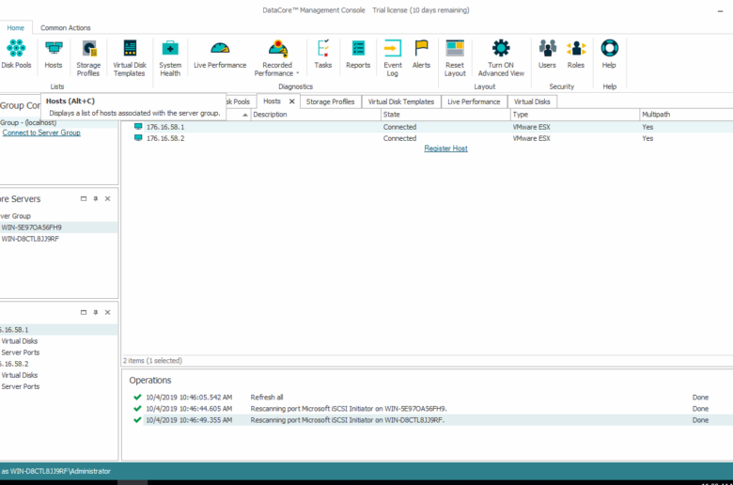The height and width of the screenshot is (485, 733).
Task: Select 16.58.2 host in lower panel tree
Action: coord(14,364)
